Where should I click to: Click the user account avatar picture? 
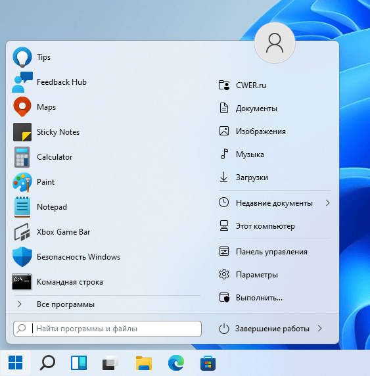[x=275, y=43]
